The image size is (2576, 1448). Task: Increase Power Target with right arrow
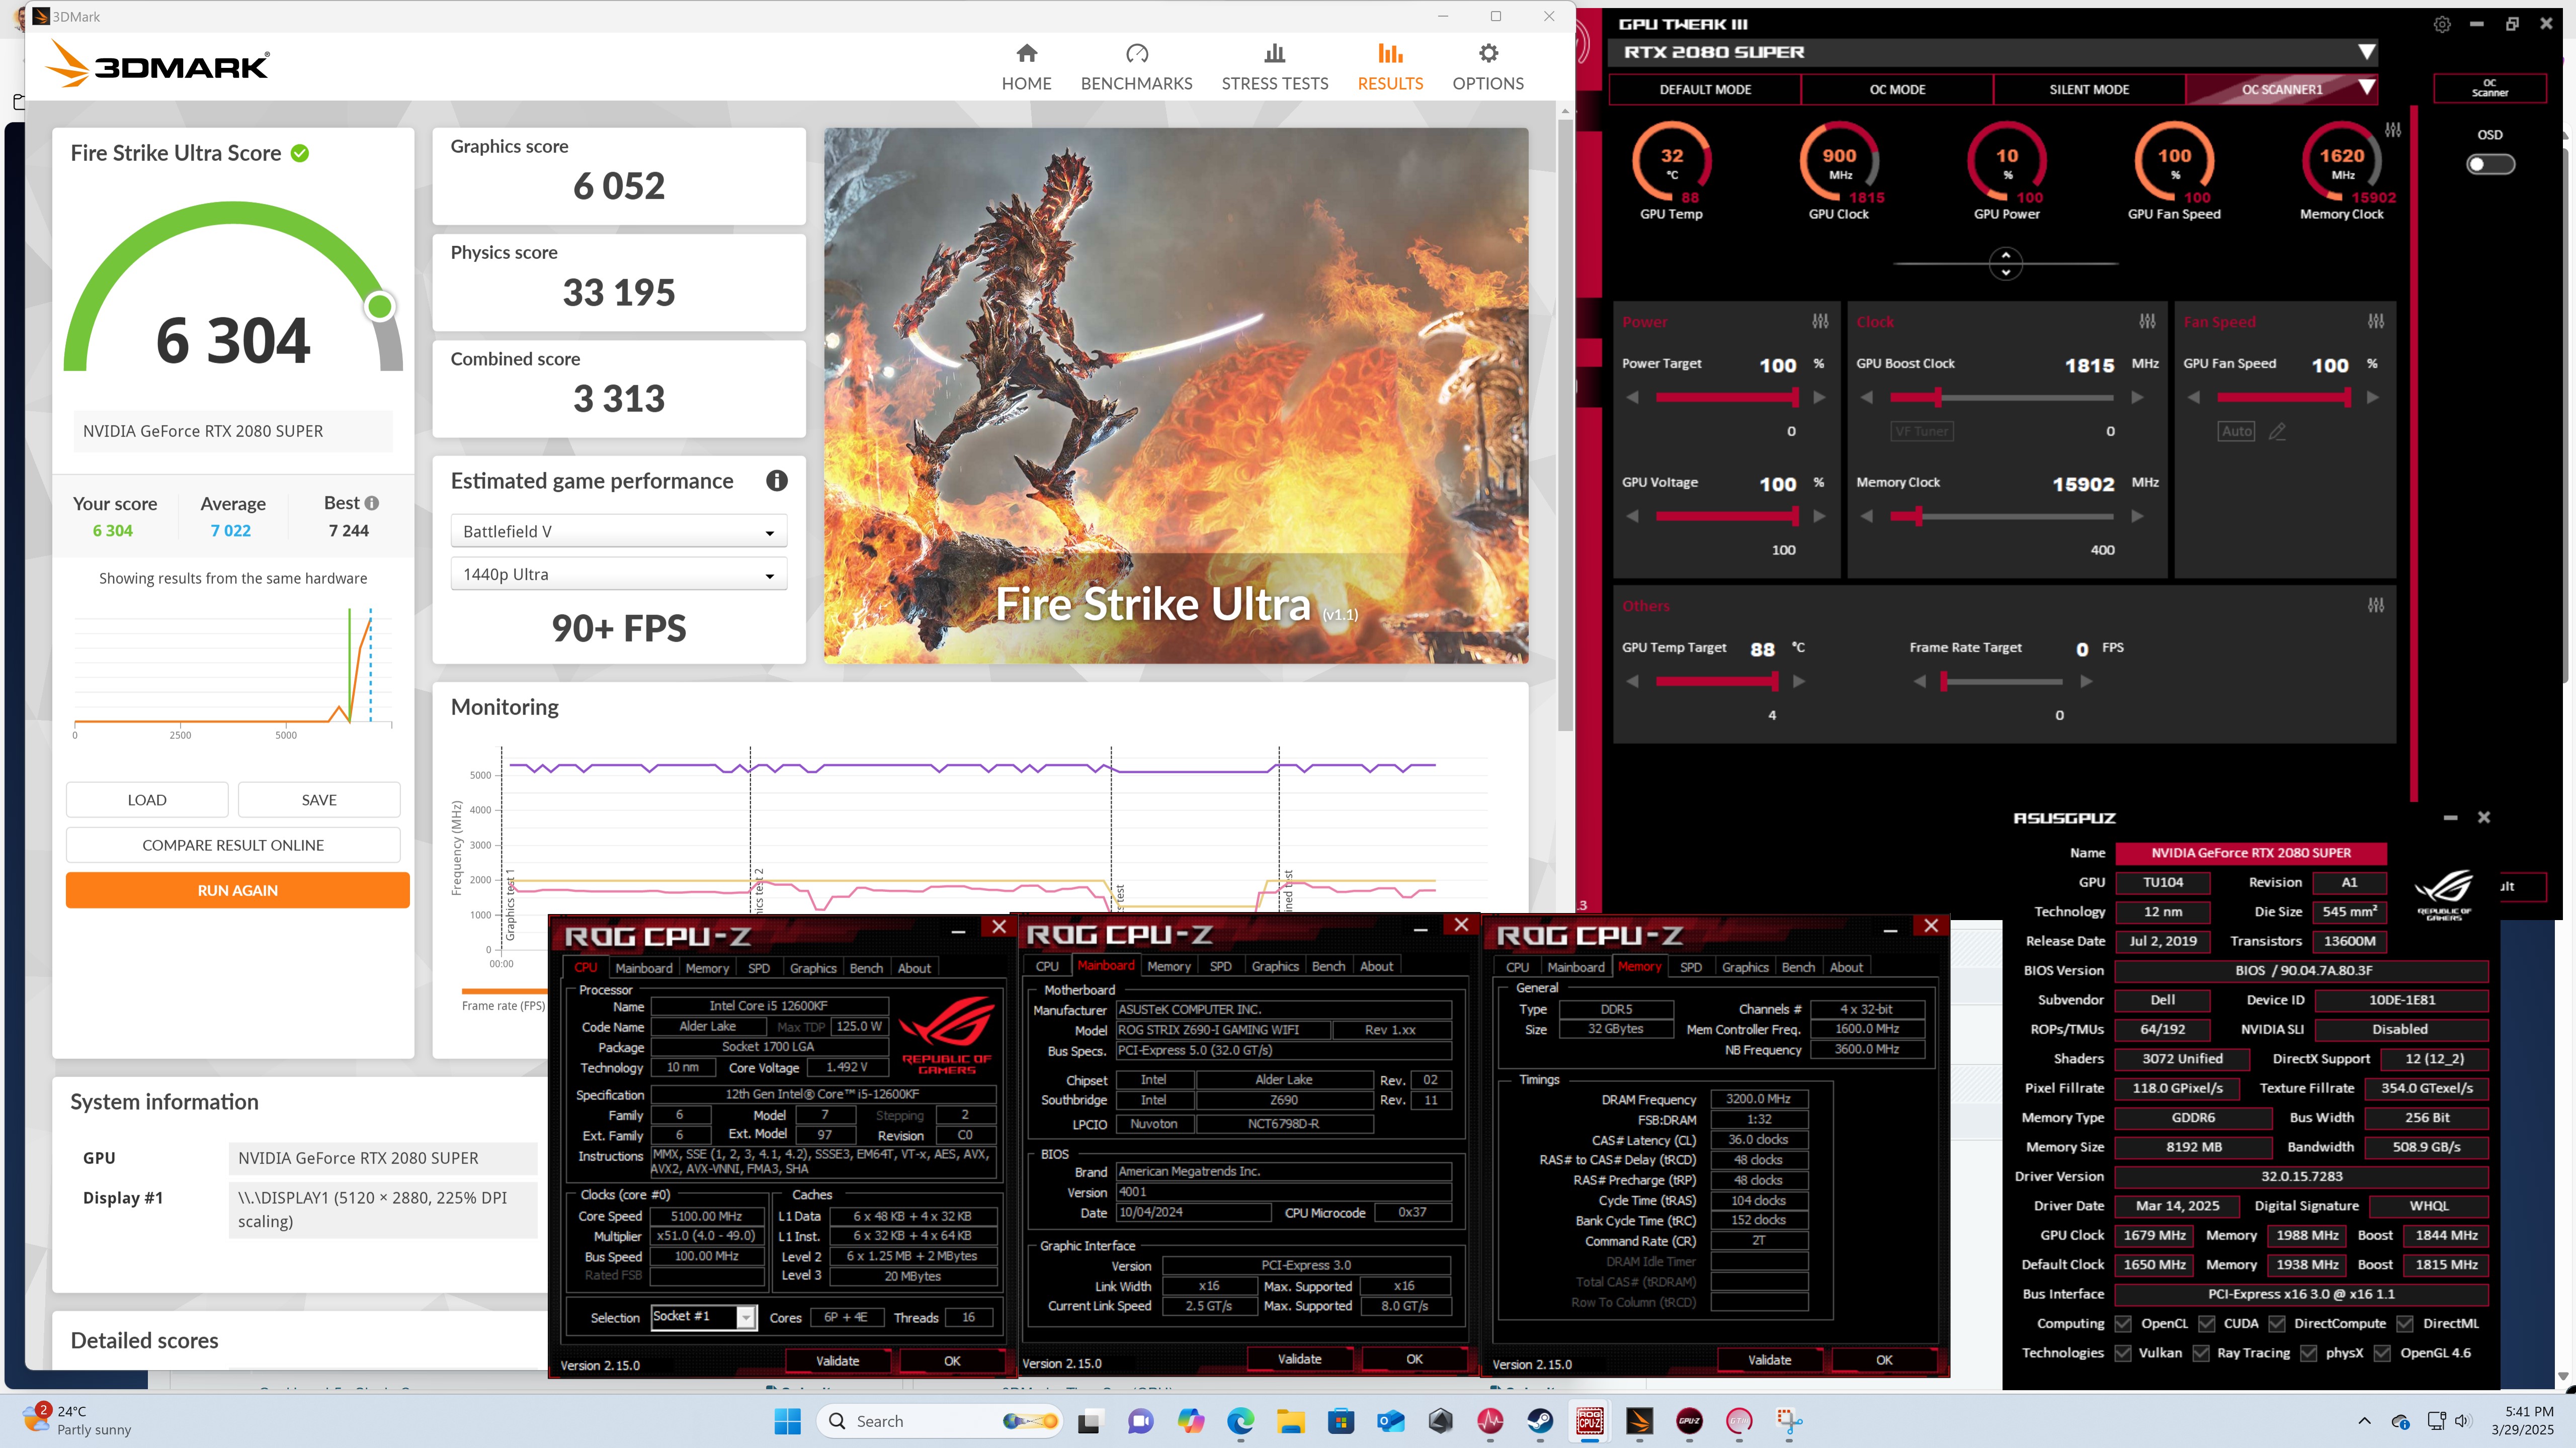[x=1819, y=398]
